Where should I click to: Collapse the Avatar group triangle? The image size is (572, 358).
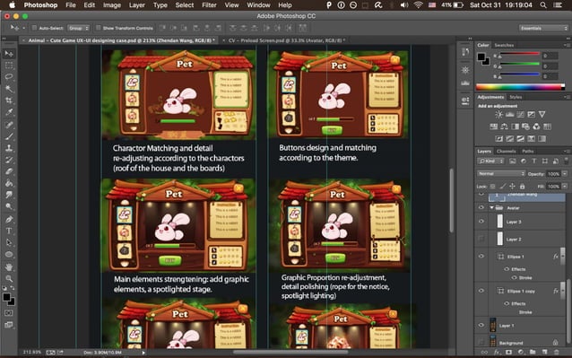[491, 207]
